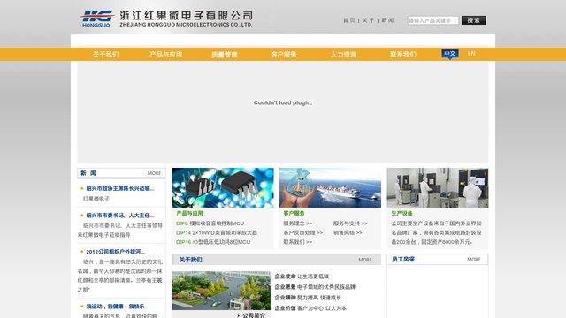Open the 关于 link in top header

click(x=368, y=20)
